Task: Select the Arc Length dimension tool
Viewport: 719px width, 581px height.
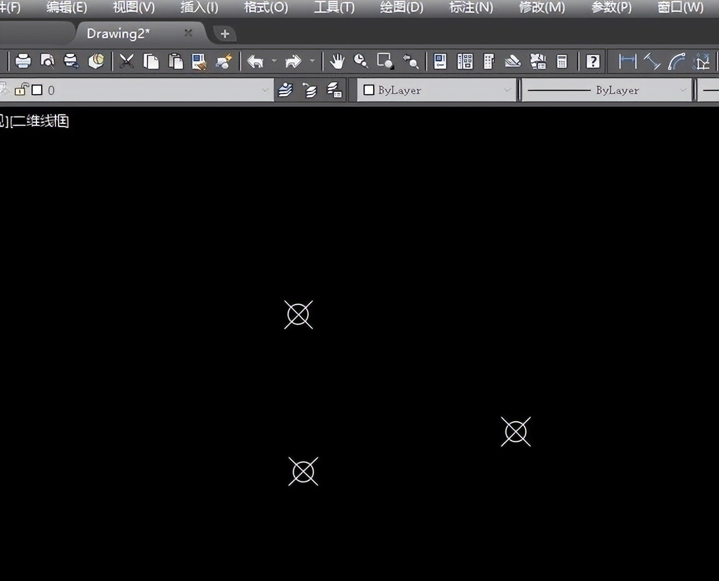Action: [x=676, y=61]
